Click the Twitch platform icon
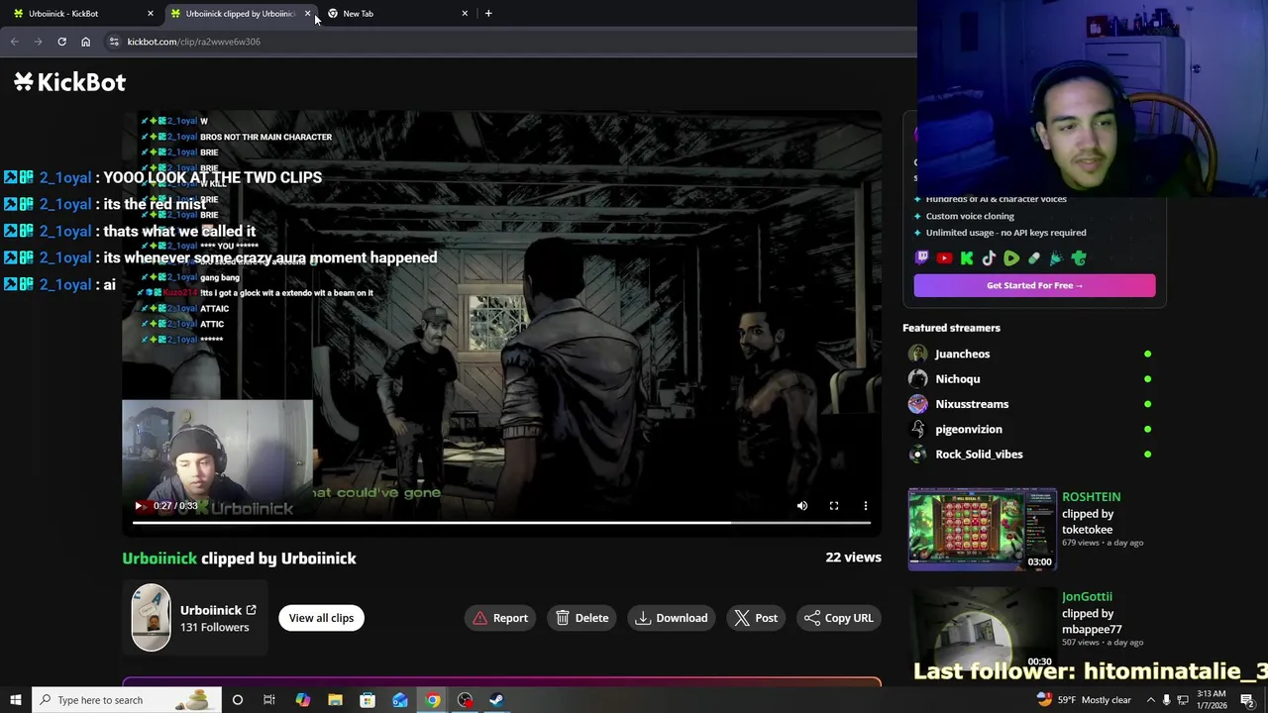The width and height of the screenshot is (1268, 713). click(x=922, y=258)
